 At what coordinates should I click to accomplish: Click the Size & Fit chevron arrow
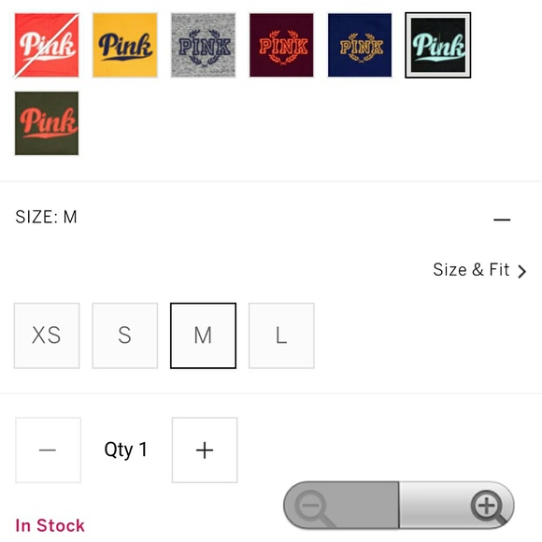521,271
